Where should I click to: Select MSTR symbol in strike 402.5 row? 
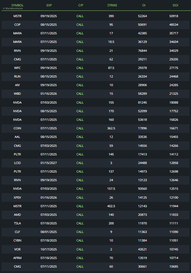click(x=17, y=206)
